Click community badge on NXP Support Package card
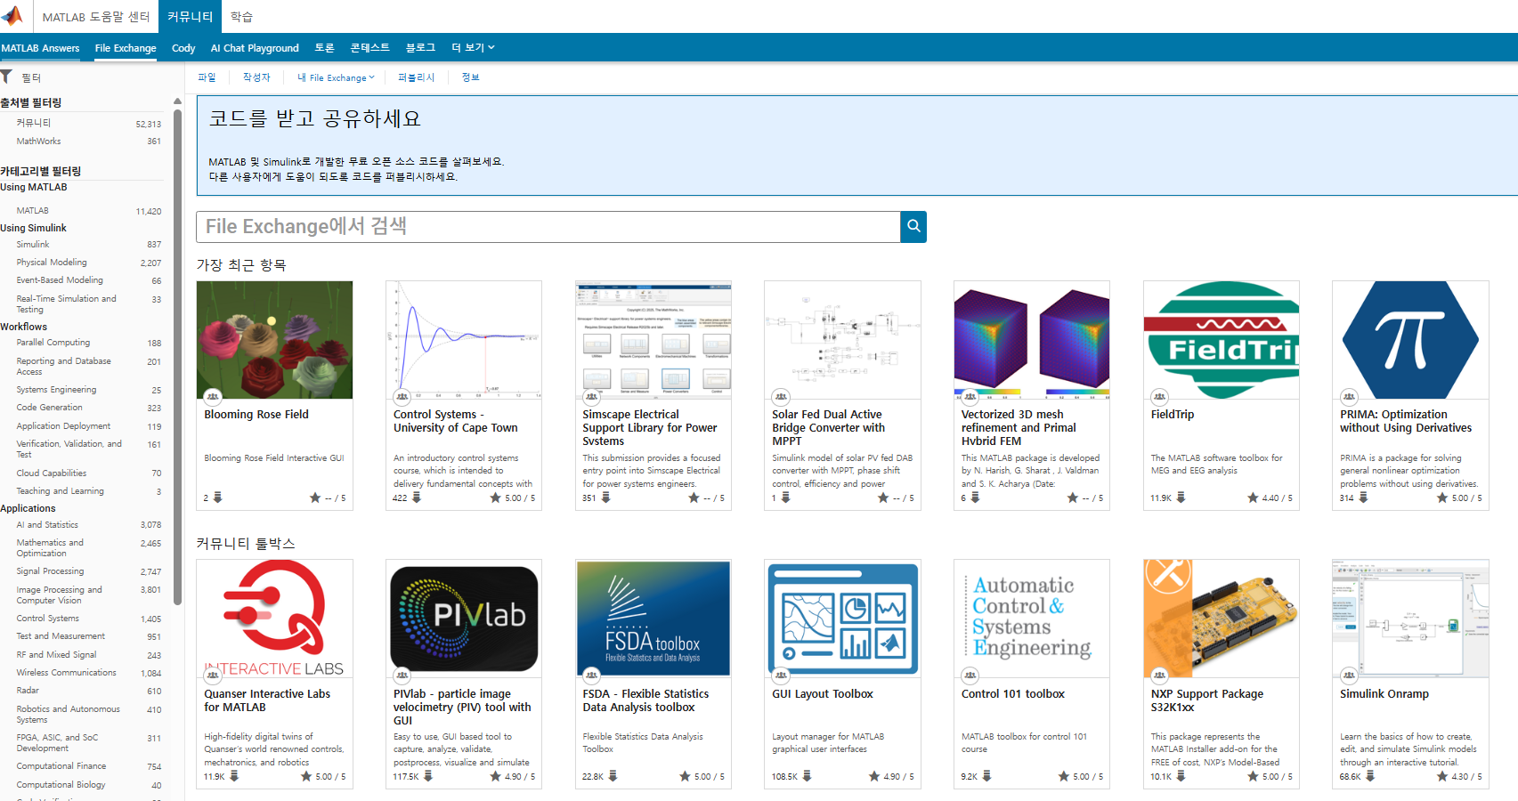The width and height of the screenshot is (1518, 801). [x=1159, y=676]
